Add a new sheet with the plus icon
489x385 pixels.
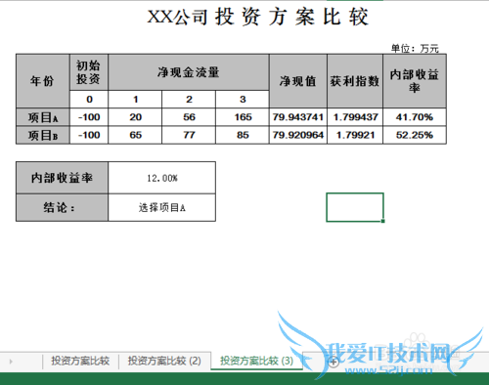tap(333, 362)
